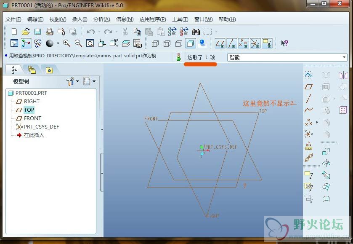Screen dimensions: 353x244
Task: Toggle datum axes visibility
Action: [x=232, y=43]
